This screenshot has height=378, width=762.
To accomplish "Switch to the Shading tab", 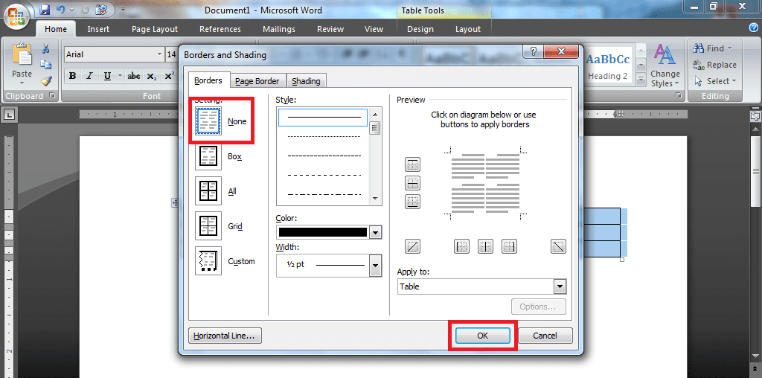I will [306, 81].
